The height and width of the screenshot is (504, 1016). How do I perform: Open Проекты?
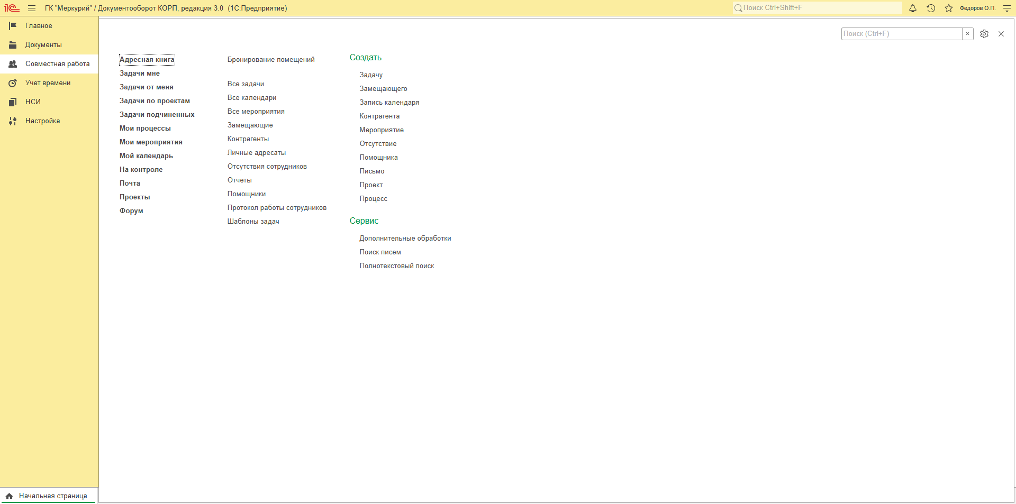(135, 197)
